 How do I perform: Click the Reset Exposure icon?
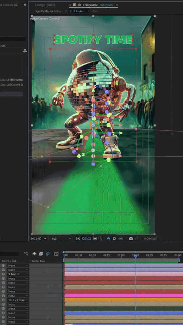click(x=114, y=239)
